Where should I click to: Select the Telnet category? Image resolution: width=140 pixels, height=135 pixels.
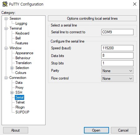click(x=20, y=102)
